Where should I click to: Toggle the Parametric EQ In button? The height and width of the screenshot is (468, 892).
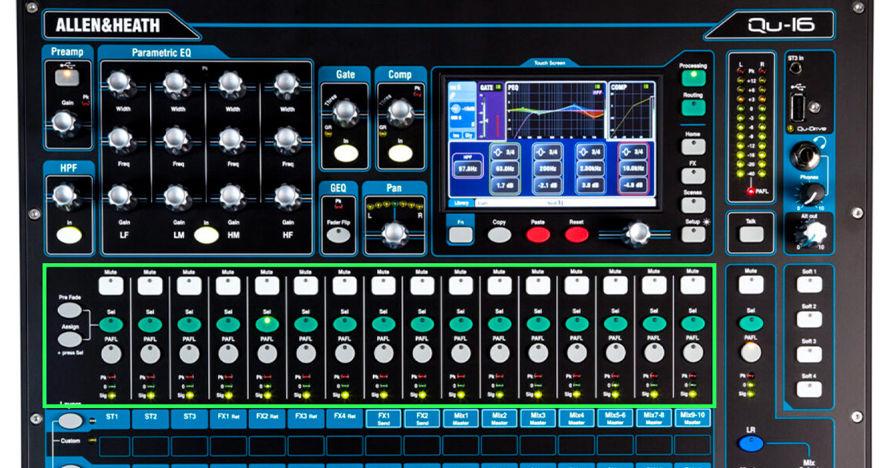click(x=207, y=235)
